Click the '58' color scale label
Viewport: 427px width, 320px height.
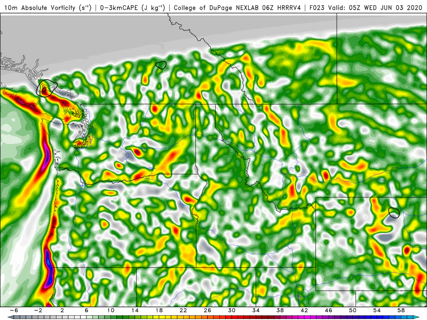click(x=401, y=310)
